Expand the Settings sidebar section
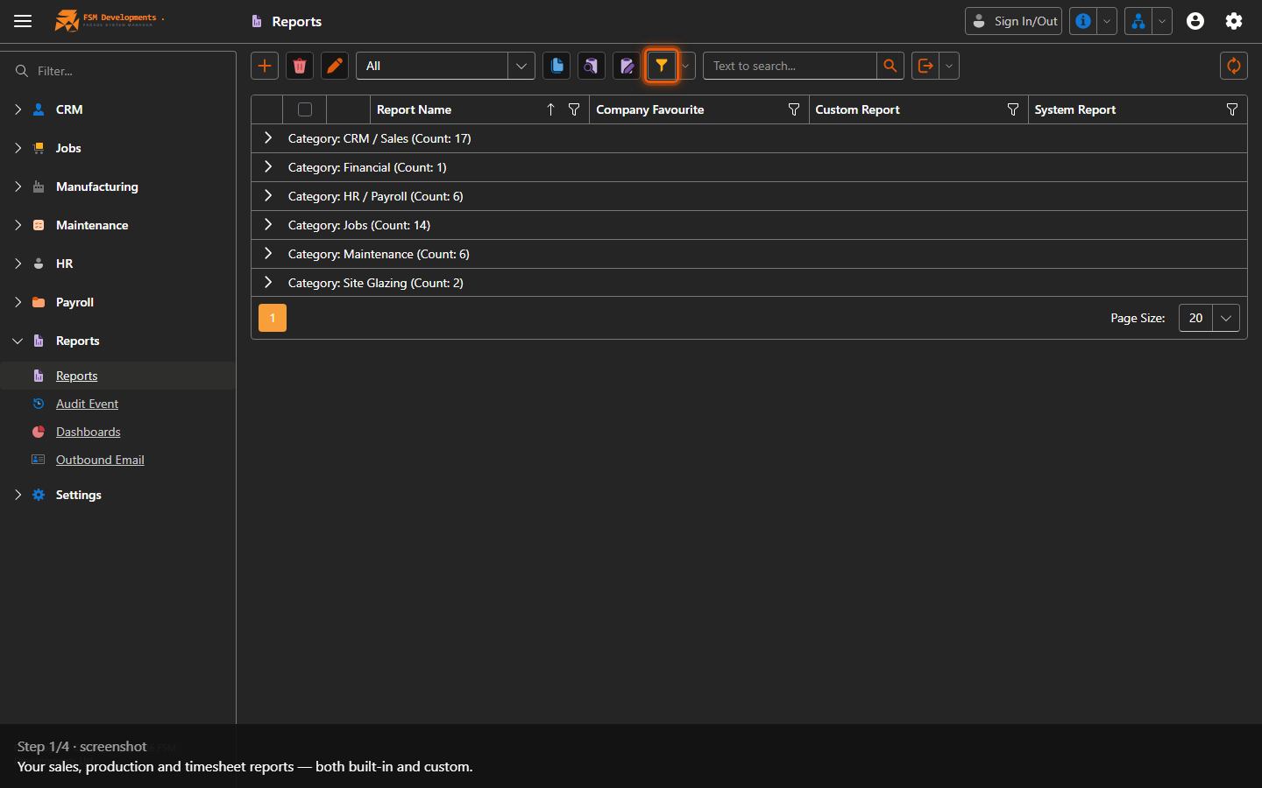Viewport: 1262px width, 788px height. (18, 495)
